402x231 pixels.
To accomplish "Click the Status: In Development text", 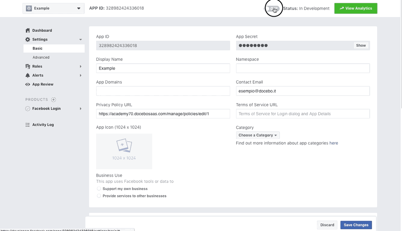I will (x=306, y=9).
